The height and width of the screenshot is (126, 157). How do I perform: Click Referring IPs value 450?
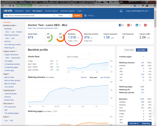coord(142,90)
